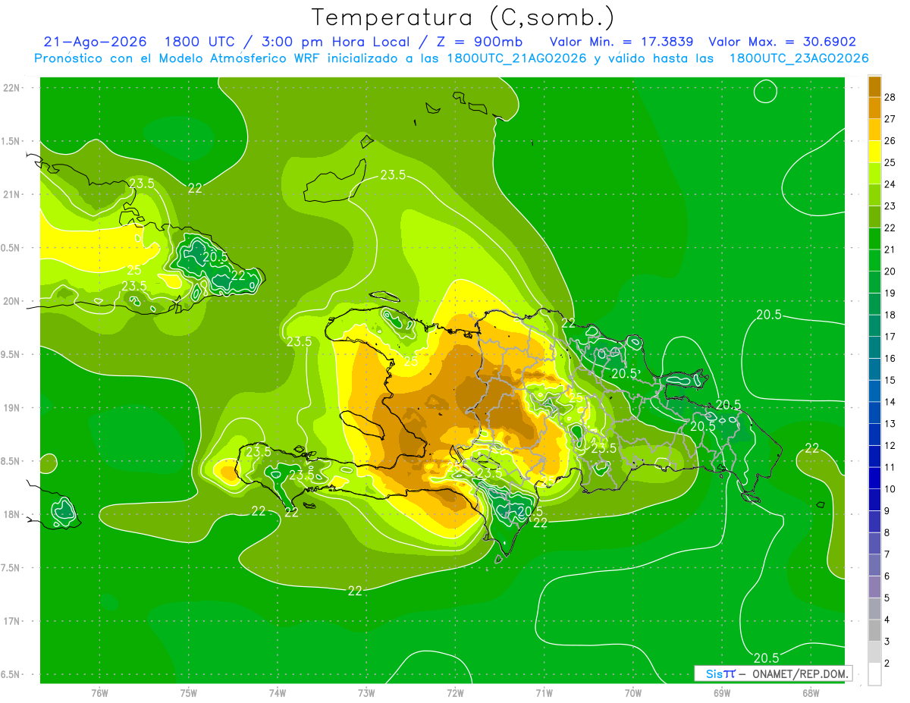
Task: Pick the dark orange legend swatch above 28
Action: (x=874, y=86)
